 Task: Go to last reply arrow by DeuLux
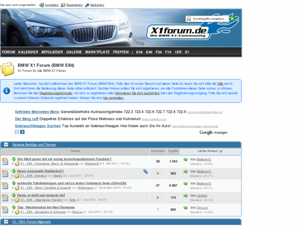pyautogui.click(x=185, y=207)
